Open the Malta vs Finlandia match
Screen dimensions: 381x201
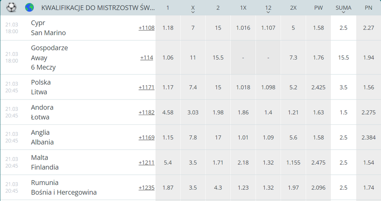pyautogui.click(x=45, y=162)
